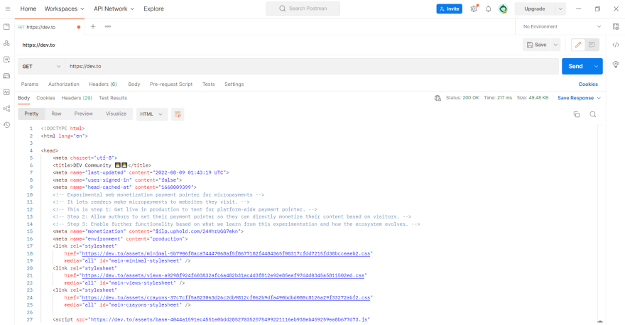
Task: Open Monitors sidebar icon
Action: pyautogui.click(x=7, y=92)
